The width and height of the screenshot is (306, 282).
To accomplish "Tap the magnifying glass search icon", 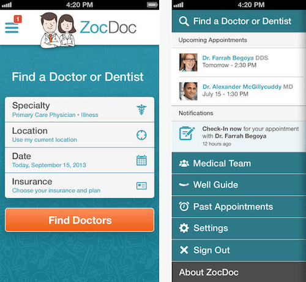I will coord(184,21).
